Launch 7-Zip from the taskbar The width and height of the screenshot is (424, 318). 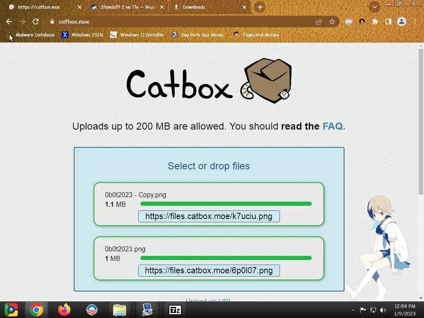click(175, 310)
